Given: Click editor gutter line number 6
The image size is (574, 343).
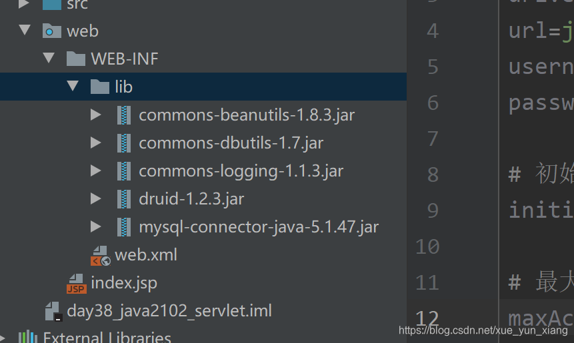Looking at the screenshot, I should click(x=433, y=103).
